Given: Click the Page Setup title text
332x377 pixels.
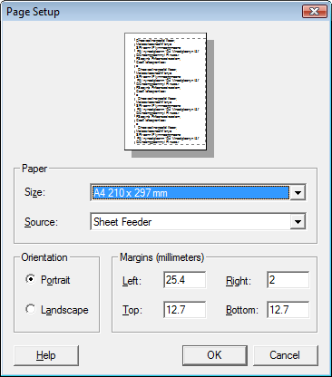Looking at the screenshot, I should [x=33, y=12].
